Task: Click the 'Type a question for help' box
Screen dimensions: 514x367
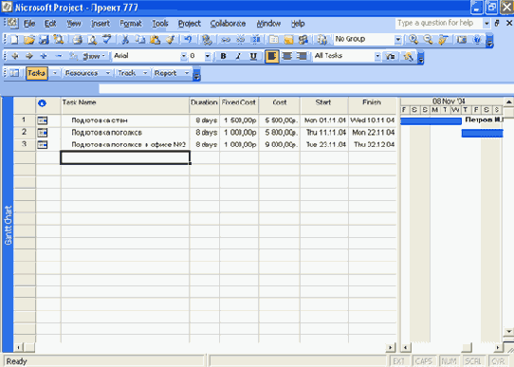Action: click(439, 23)
